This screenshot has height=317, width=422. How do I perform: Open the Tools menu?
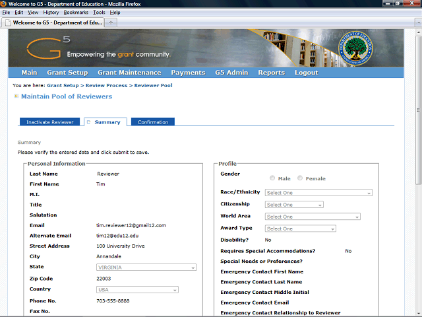(99, 13)
